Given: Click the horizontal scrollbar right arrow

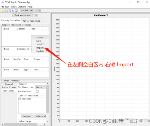Looking at the screenshot, I should [x=44, y=124].
